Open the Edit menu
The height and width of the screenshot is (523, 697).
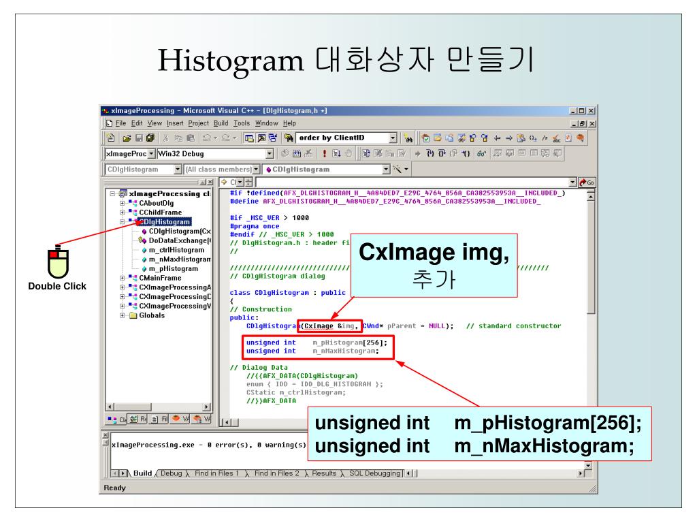click(x=137, y=123)
